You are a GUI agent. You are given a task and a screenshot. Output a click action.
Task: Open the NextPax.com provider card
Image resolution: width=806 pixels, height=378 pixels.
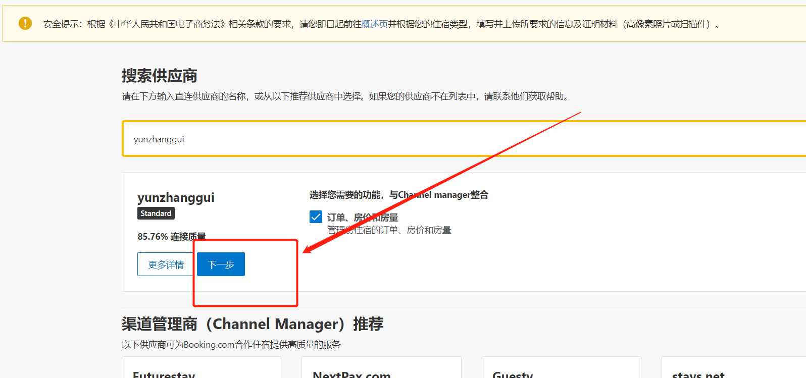point(381,371)
